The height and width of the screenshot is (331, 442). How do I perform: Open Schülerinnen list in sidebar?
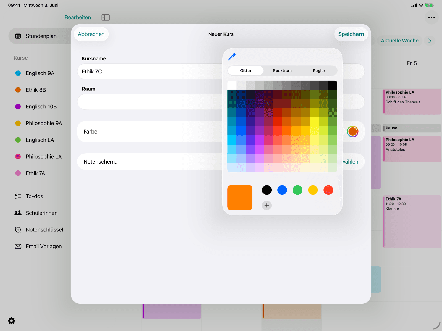coord(41,213)
